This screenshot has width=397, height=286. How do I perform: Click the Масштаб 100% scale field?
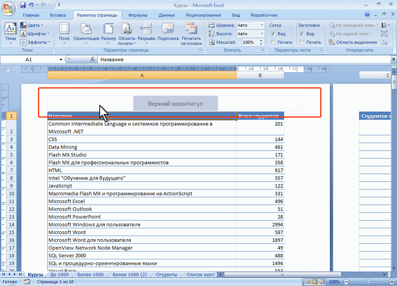tap(250, 42)
